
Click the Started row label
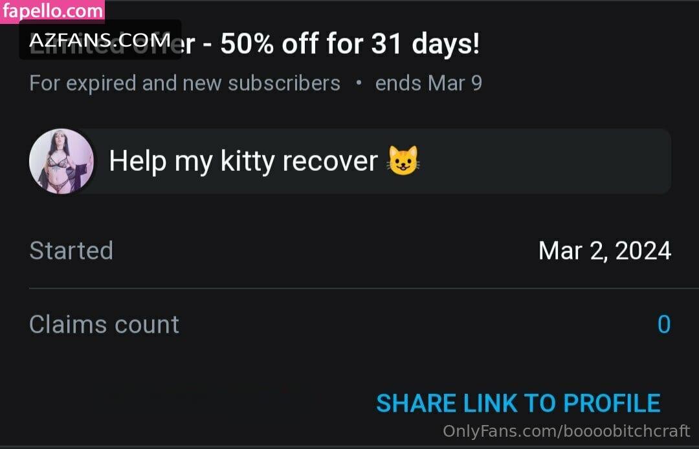coord(71,250)
